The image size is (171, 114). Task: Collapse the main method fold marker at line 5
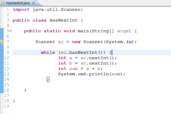pyautogui.click(x=10, y=31)
